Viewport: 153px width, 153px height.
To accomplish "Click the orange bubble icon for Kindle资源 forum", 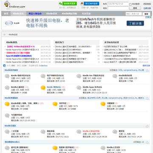I will tap(7, 104).
